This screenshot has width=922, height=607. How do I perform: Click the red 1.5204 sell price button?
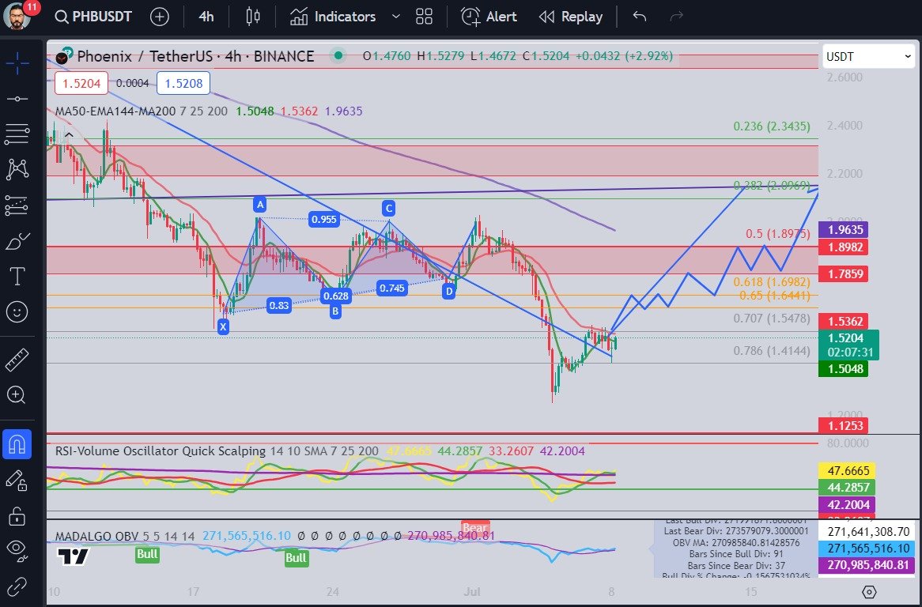[81, 84]
